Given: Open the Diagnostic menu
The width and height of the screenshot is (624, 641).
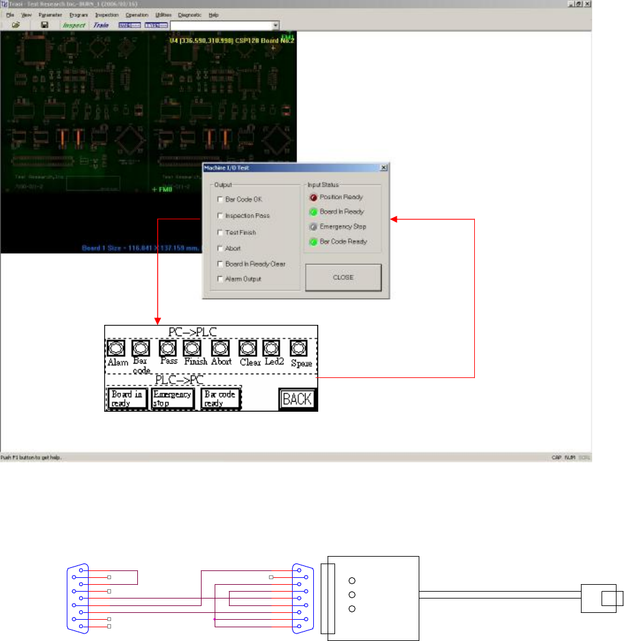Looking at the screenshot, I should 190,15.
